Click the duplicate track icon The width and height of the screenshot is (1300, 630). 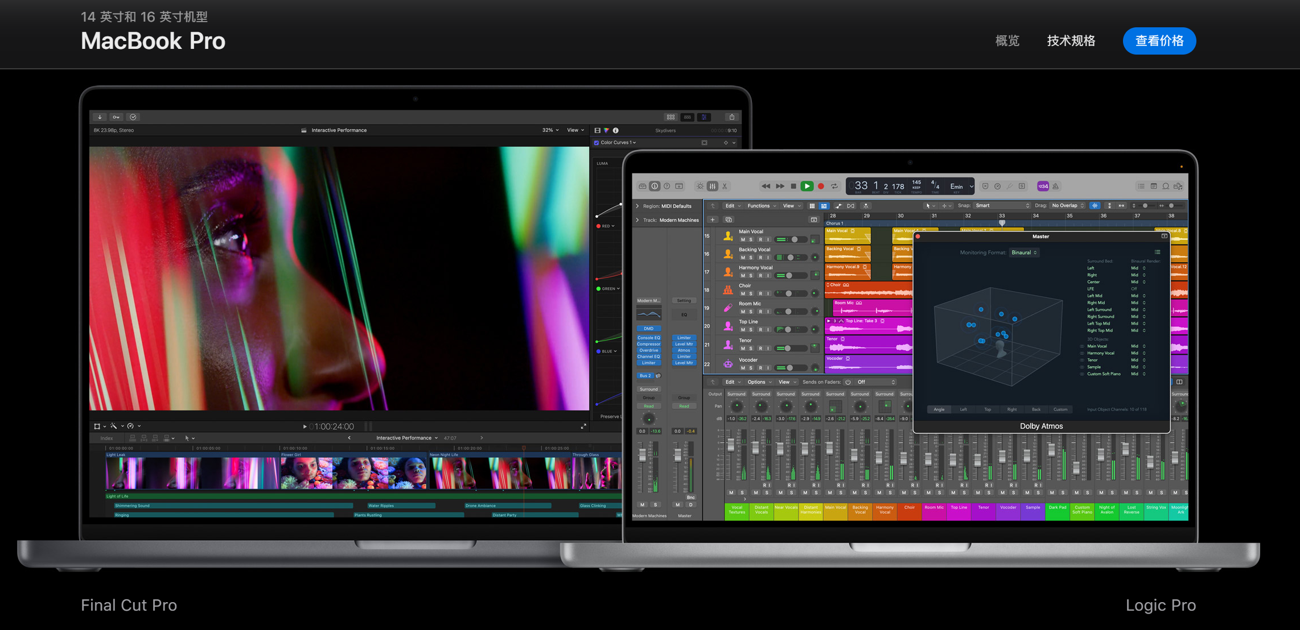(x=729, y=220)
